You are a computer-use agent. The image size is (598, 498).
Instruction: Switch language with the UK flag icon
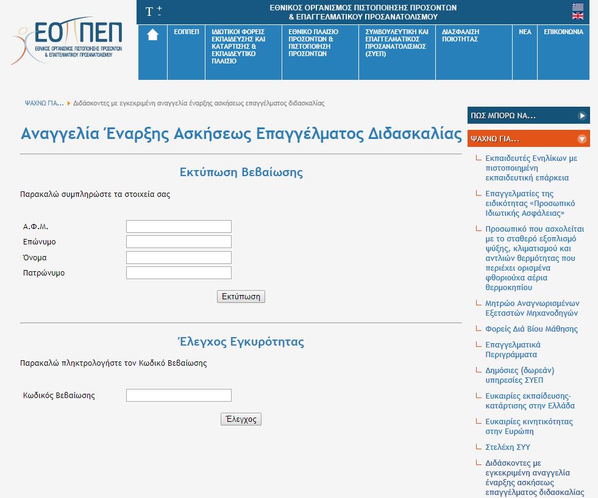(x=577, y=16)
